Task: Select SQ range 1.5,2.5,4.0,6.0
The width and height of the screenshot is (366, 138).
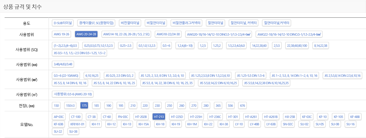Action: pyautogui.click(x=236, y=46)
